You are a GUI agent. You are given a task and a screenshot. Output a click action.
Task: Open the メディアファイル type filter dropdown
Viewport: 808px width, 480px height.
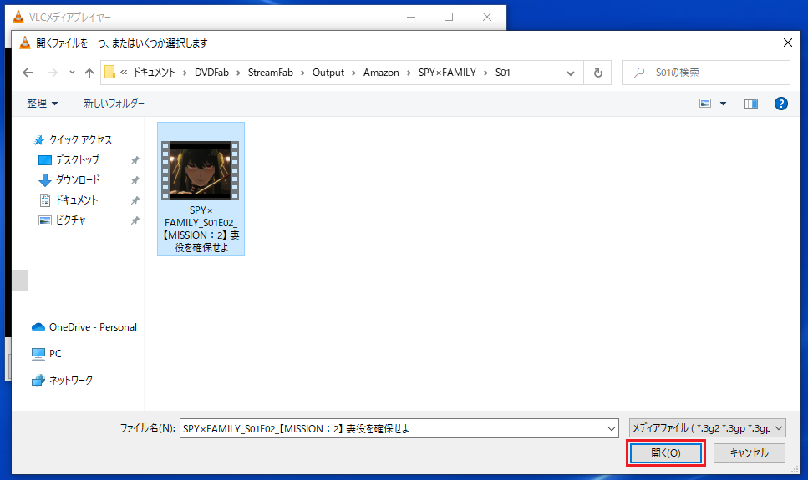click(x=707, y=428)
